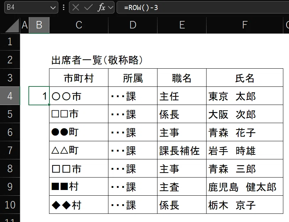
Task: Click cell ■■村
Action: tap(79, 186)
